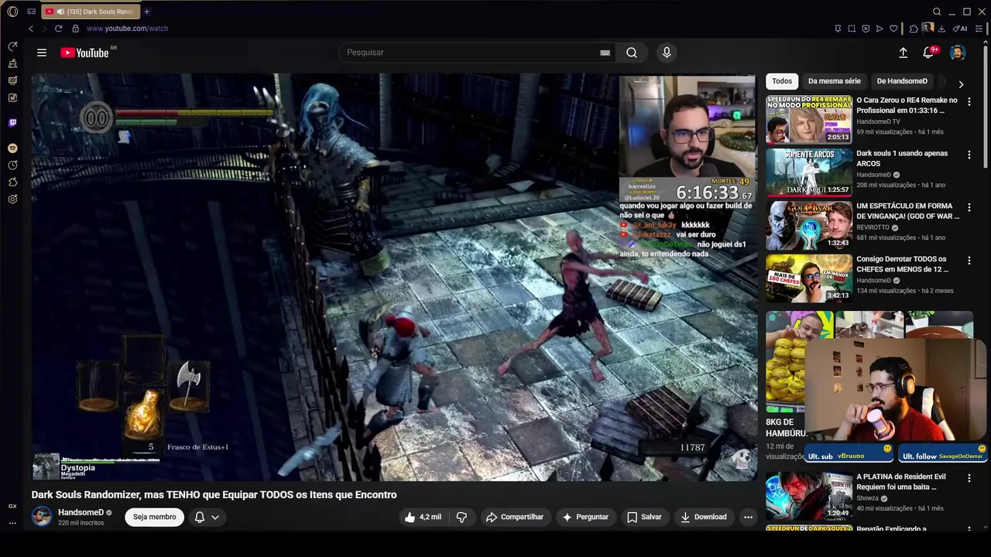Open the Aria AI assistant
Screen dimensions: 991x557
960,29
